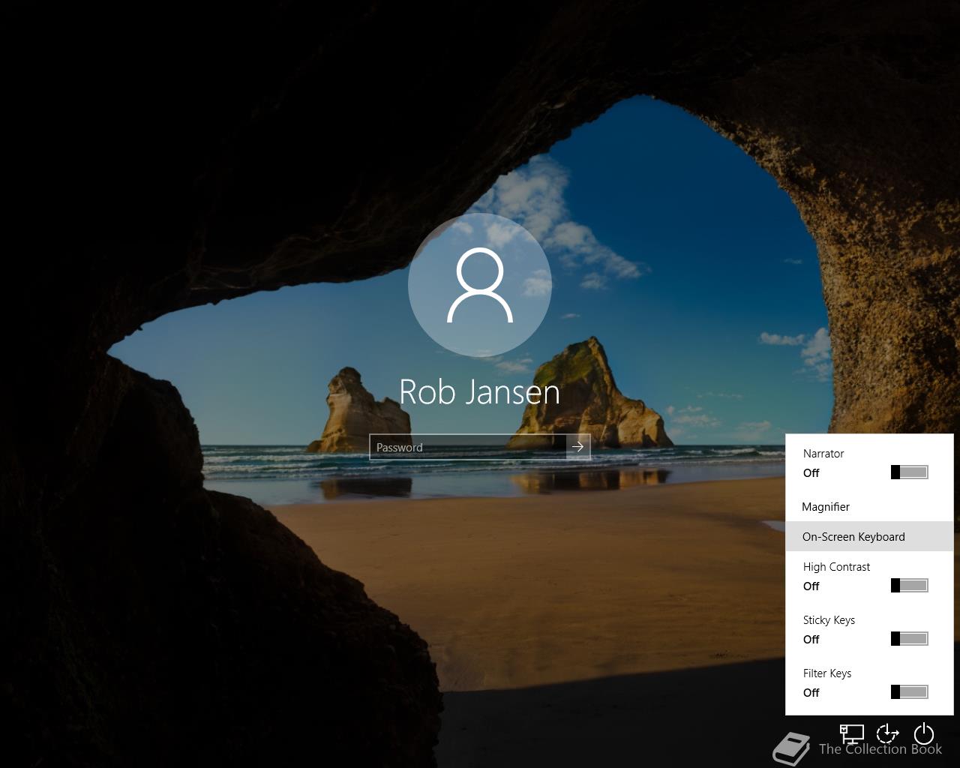Click the Filter Keys label
Viewport: 960px width, 768px height.
click(827, 673)
